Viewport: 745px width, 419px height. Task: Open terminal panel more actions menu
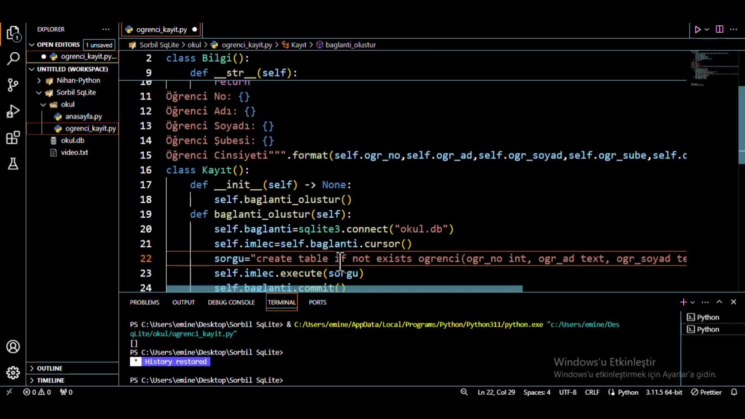(x=705, y=302)
